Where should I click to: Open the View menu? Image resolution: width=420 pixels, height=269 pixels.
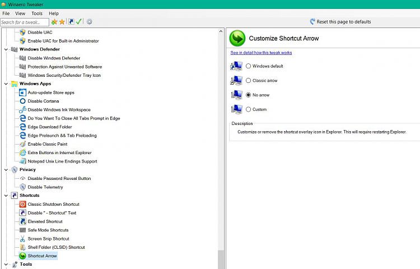tap(20, 13)
